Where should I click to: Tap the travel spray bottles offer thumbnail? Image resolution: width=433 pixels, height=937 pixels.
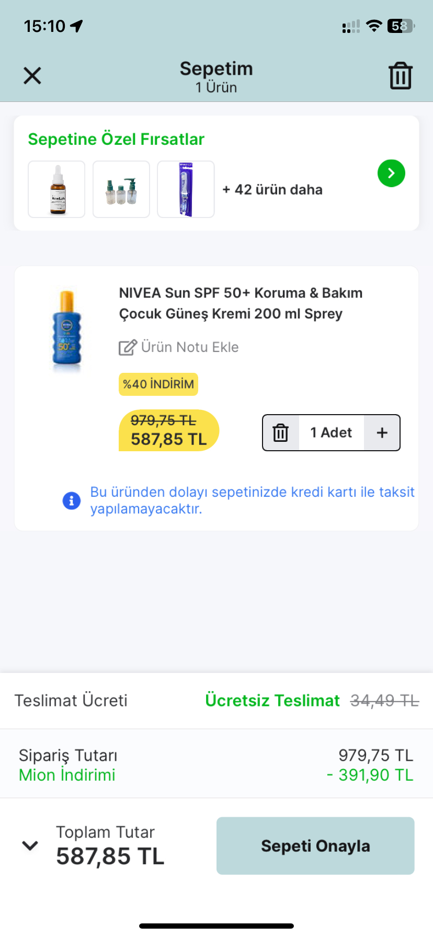click(121, 189)
